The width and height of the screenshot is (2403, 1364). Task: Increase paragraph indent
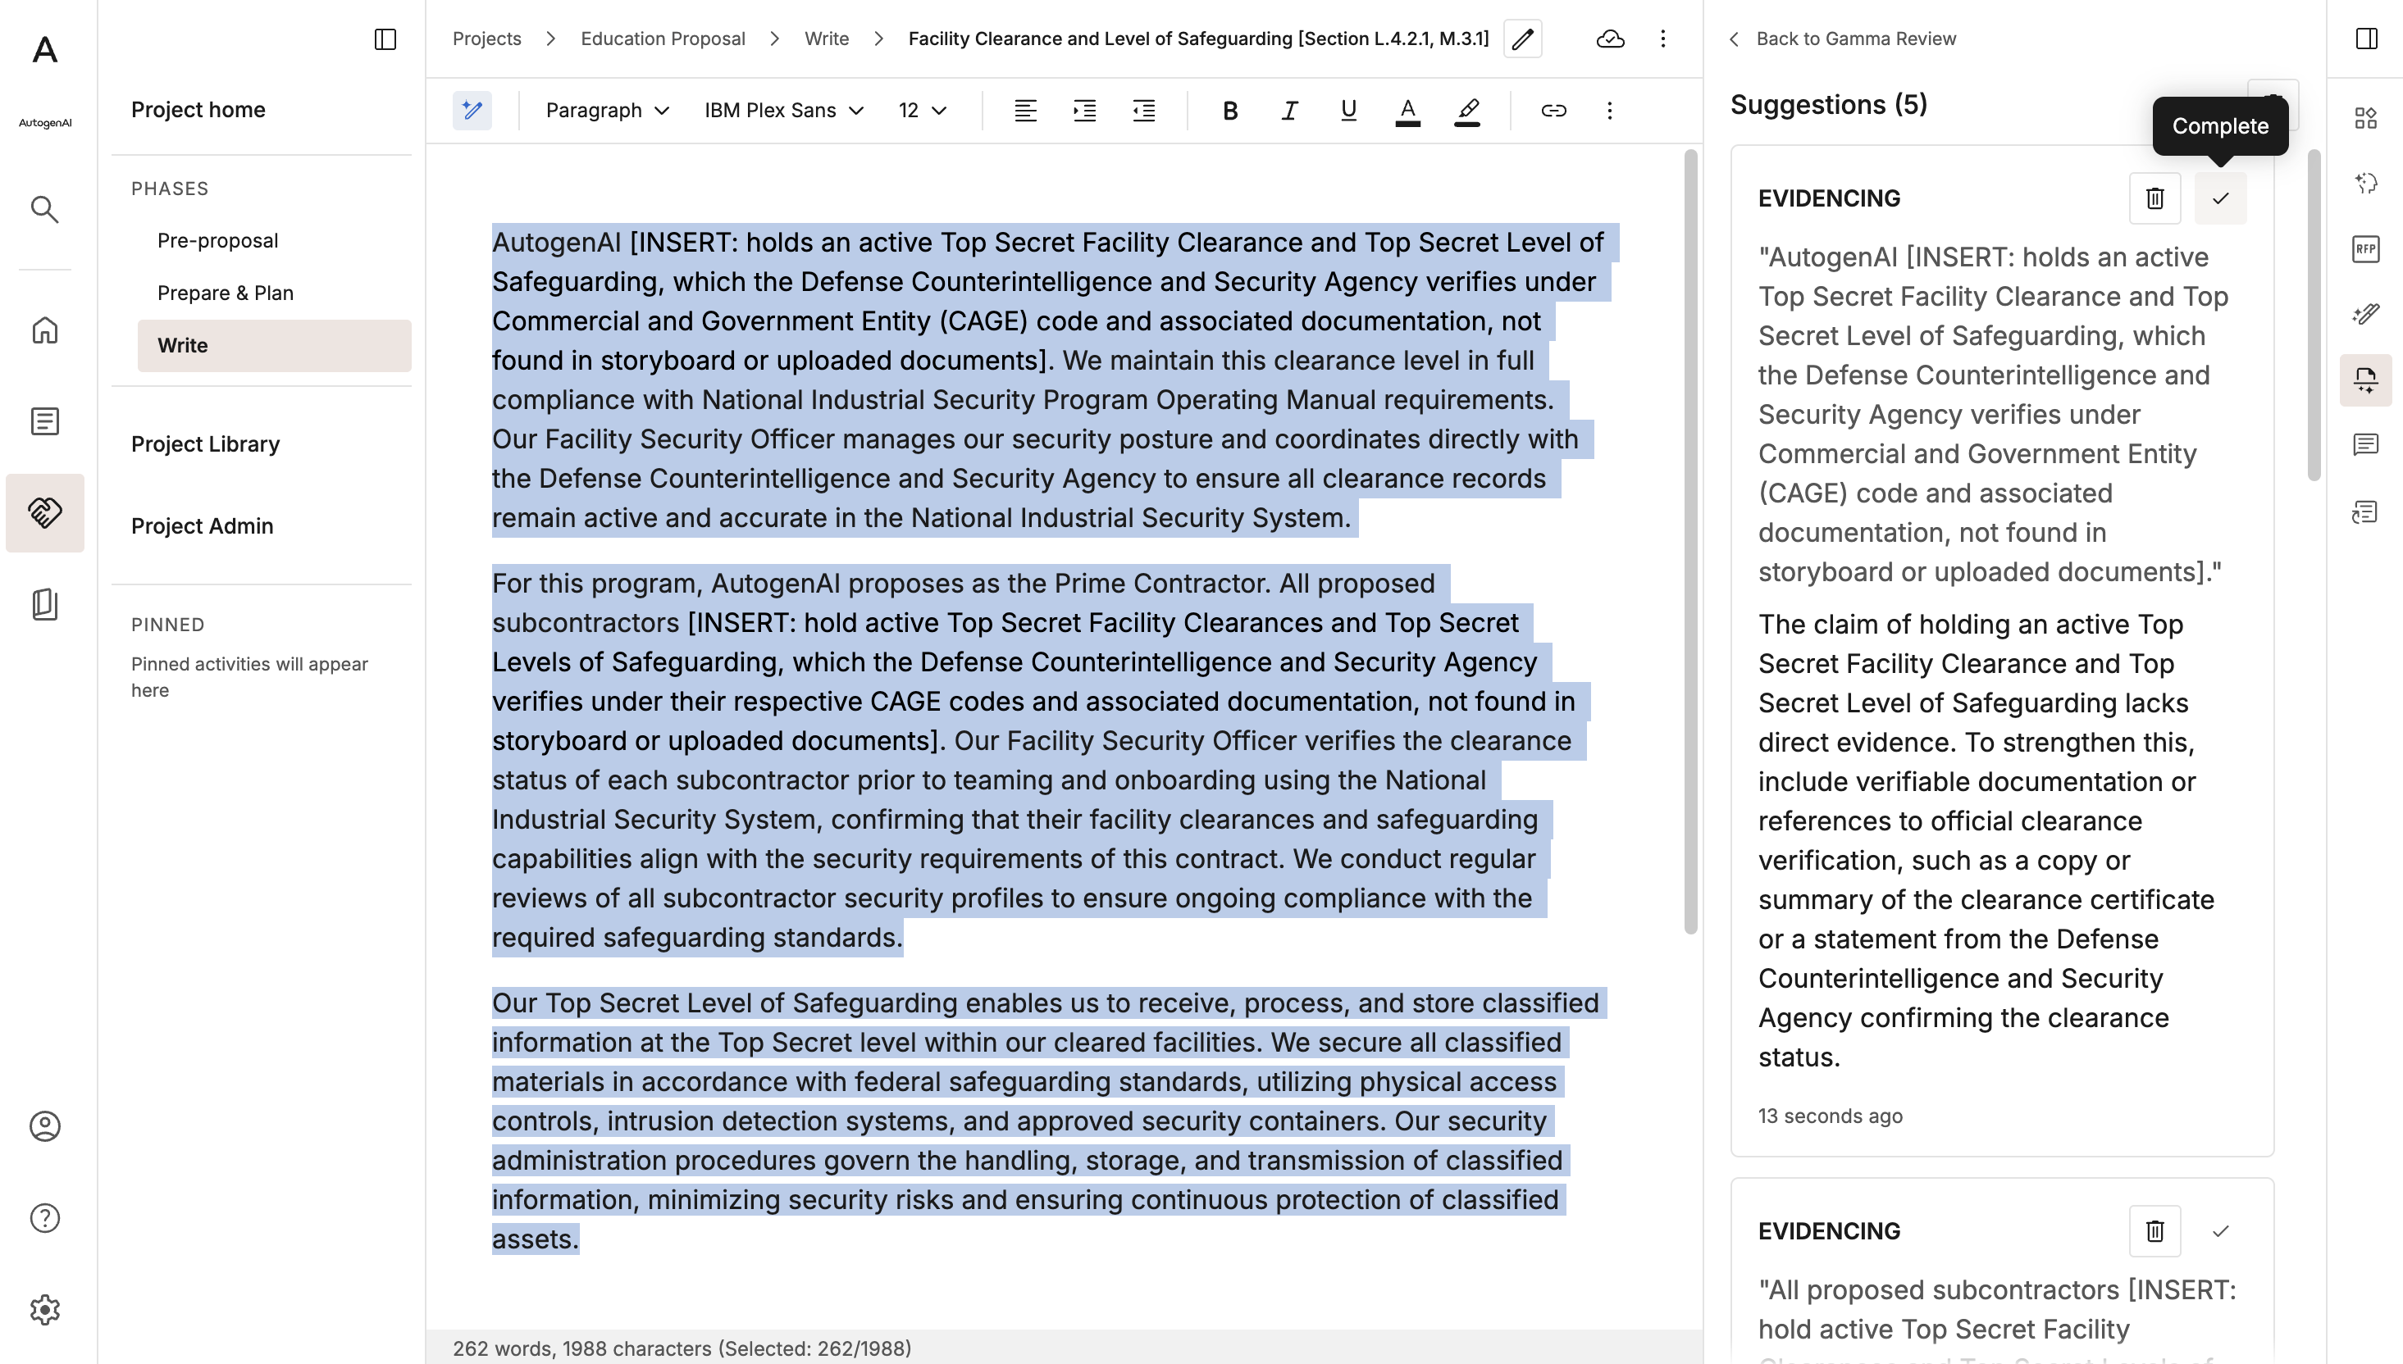coord(1084,111)
